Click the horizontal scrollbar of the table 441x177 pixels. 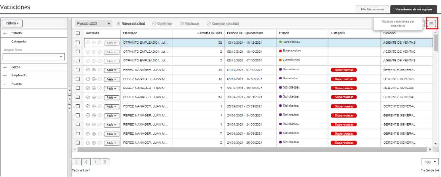[x=252, y=150]
